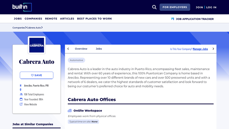Click chevron after Cabrera Auto breadcrumb
The image size is (229, 129).
(42, 28)
